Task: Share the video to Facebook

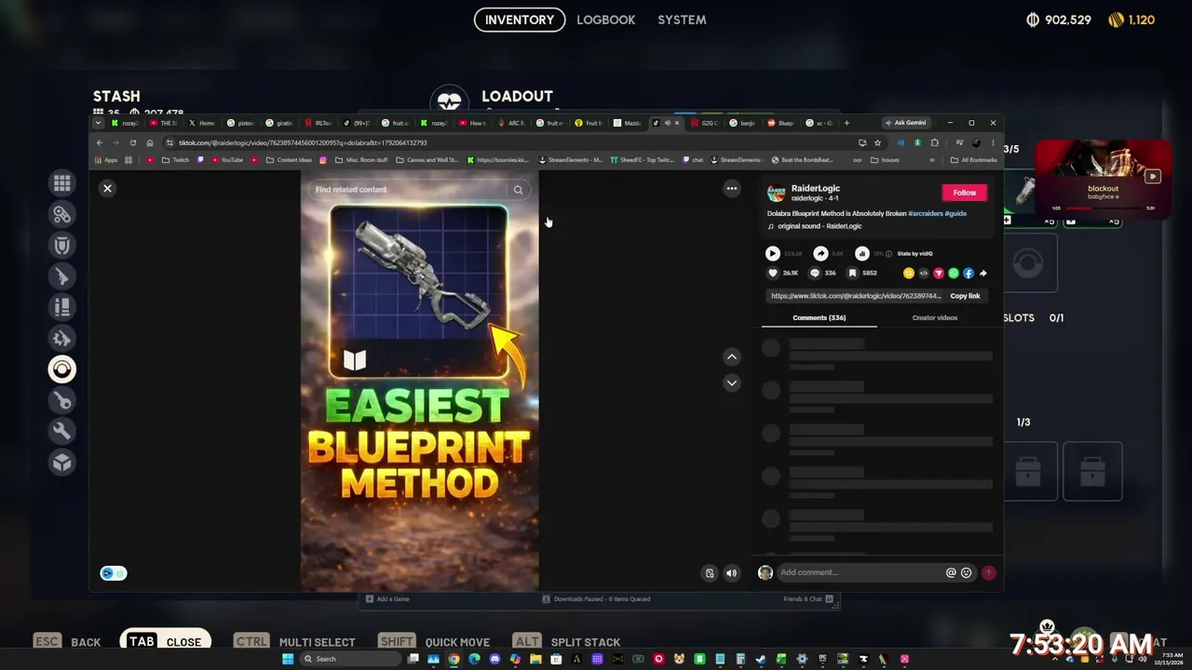Action: (968, 274)
